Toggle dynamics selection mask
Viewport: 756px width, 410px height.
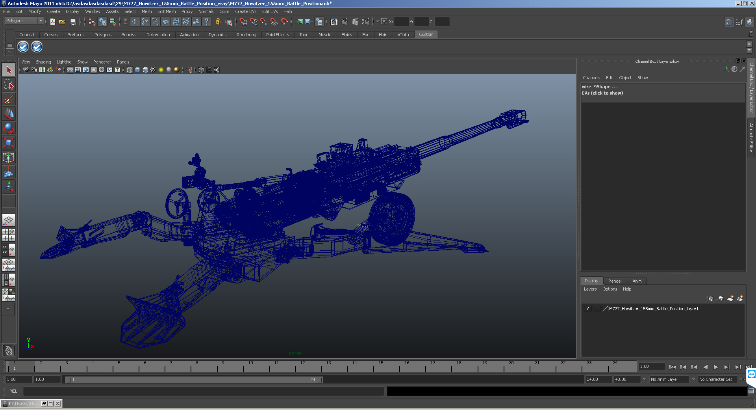click(186, 22)
